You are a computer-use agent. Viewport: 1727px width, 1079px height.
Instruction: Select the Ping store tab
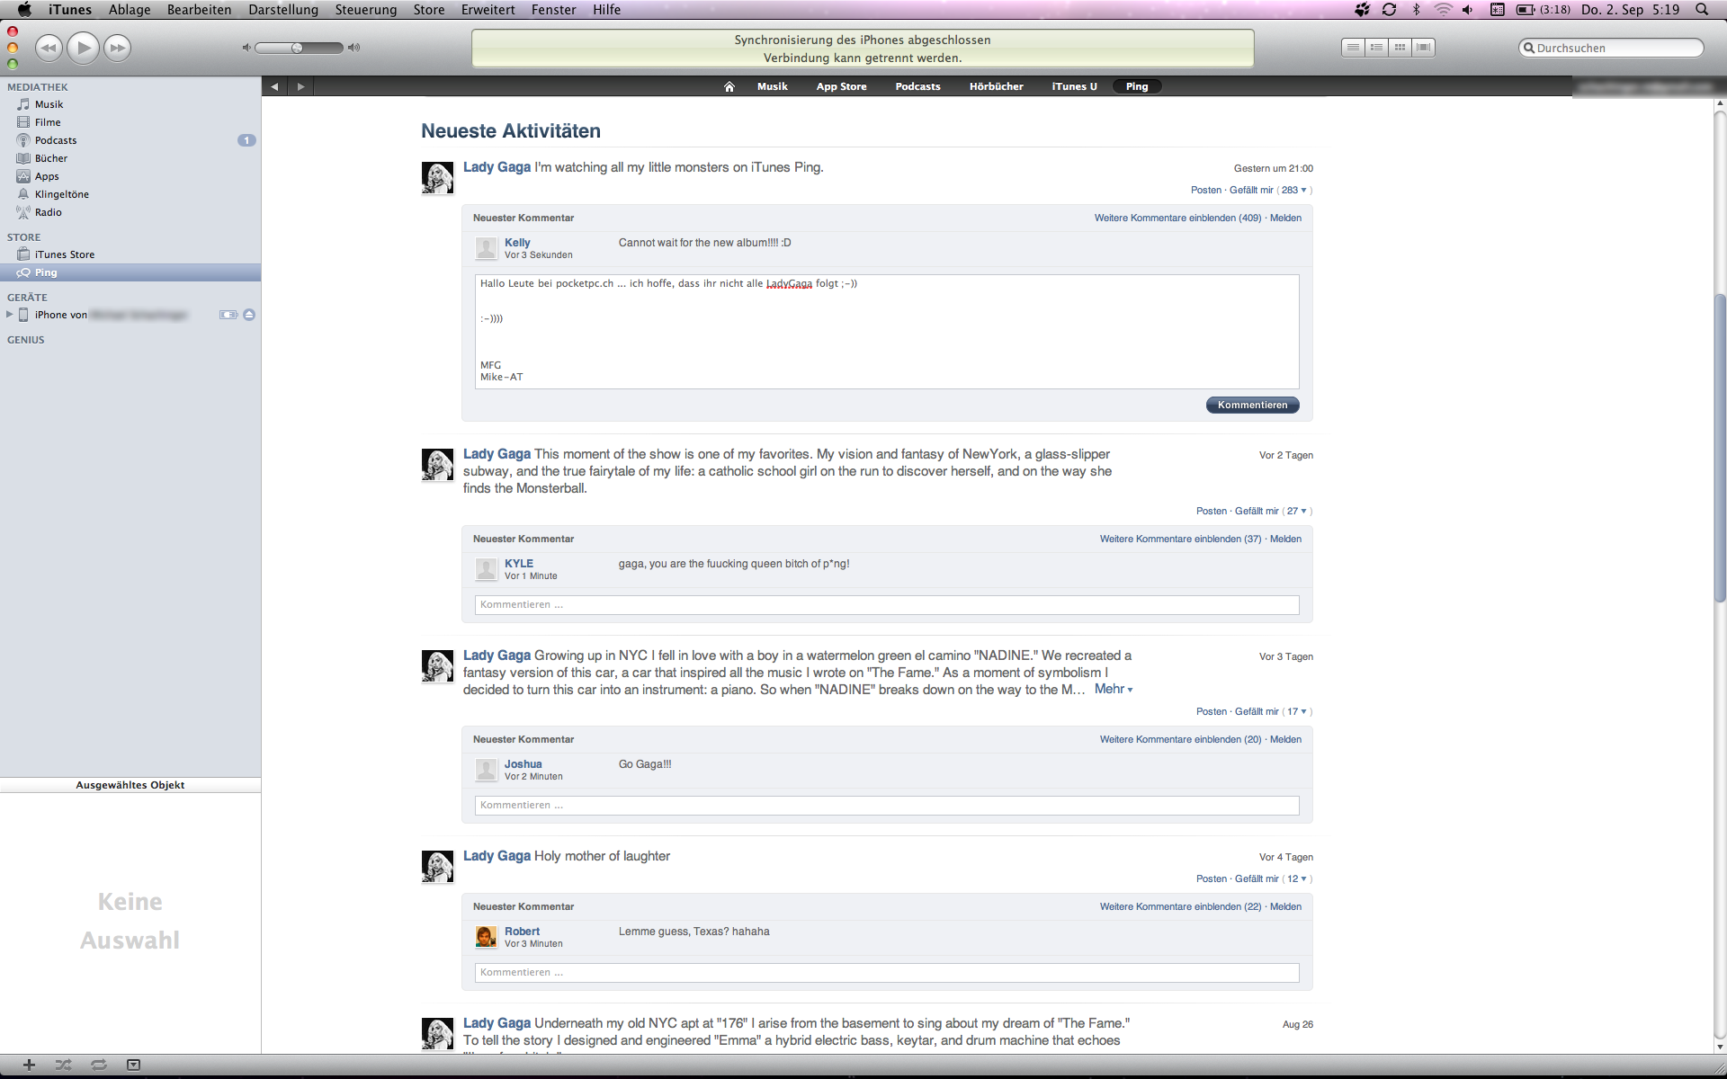coord(1137,86)
